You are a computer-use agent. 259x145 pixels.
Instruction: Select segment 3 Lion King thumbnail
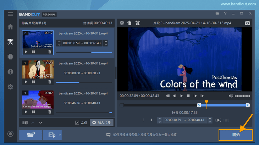coord(38,99)
